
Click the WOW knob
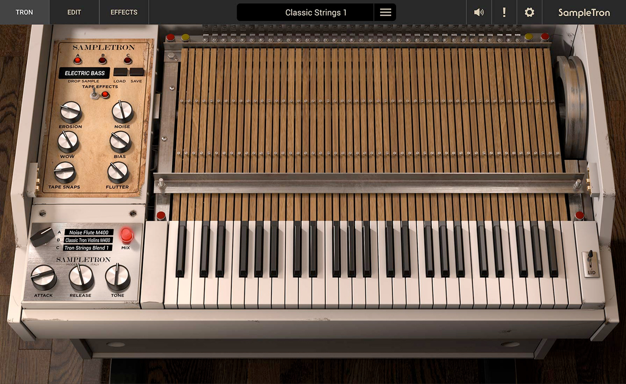point(68,142)
